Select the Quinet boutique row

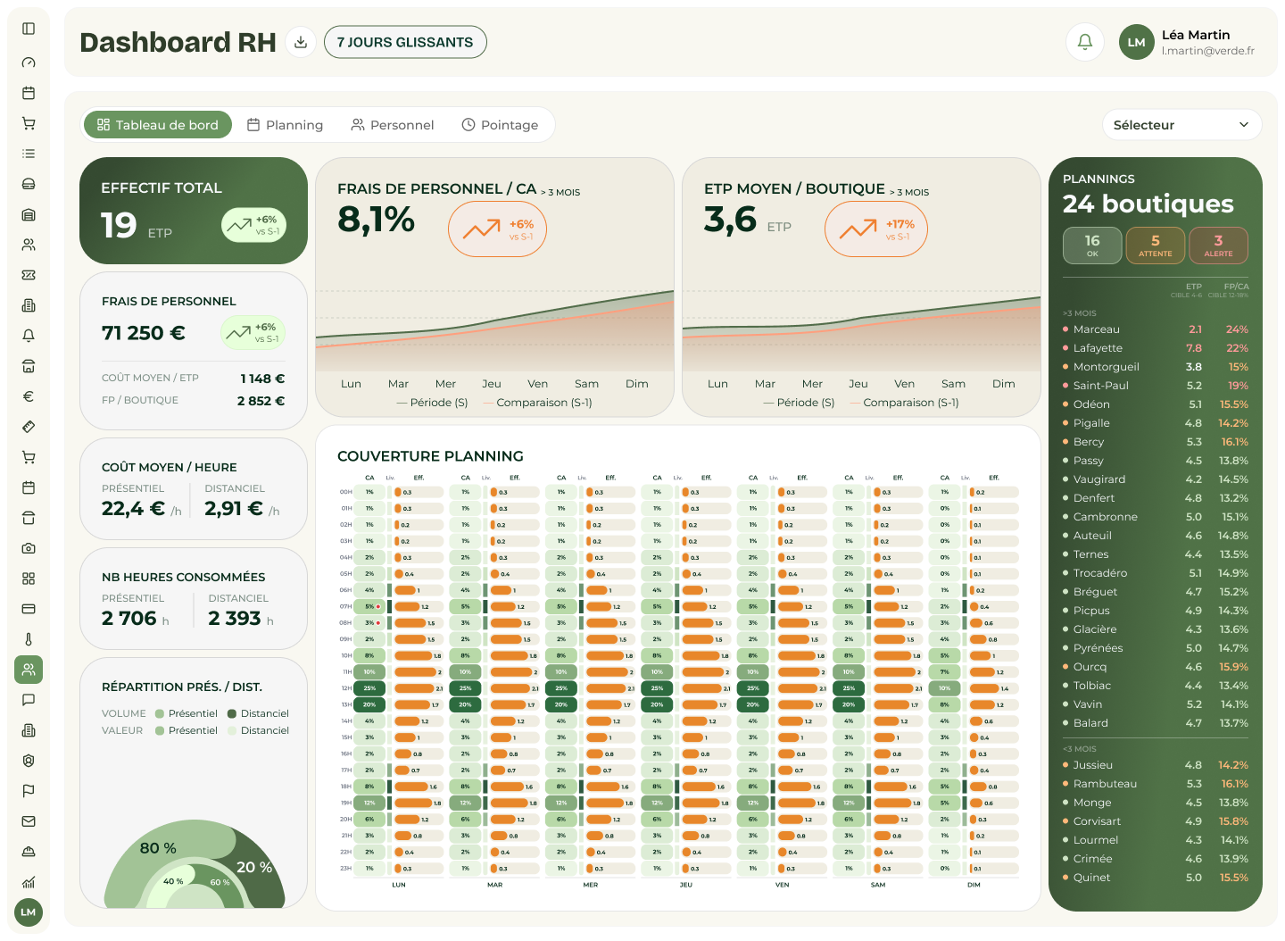[1156, 878]
